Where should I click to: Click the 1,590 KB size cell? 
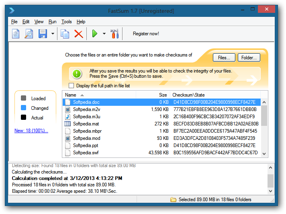click(x=160, y=109)
